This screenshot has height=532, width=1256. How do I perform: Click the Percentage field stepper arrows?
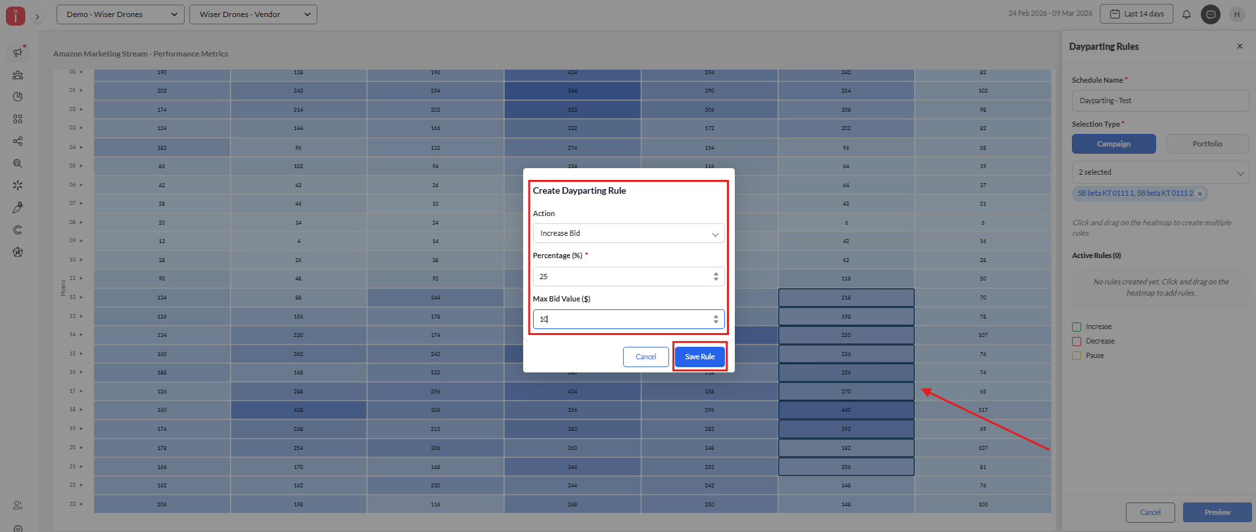click(x=716, y=277)
